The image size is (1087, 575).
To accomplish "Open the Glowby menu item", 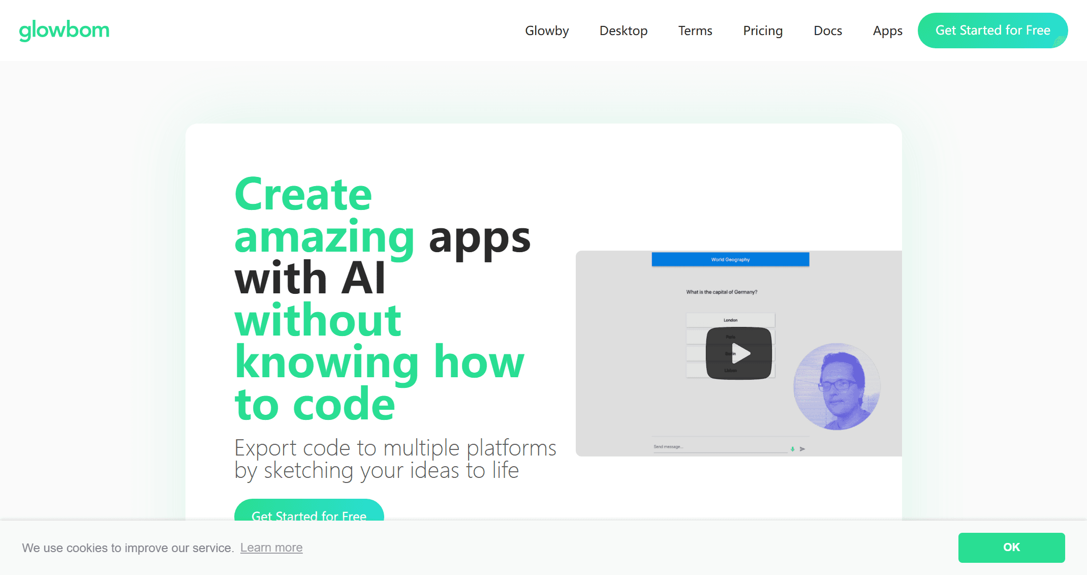I will (x=547, y=31).
